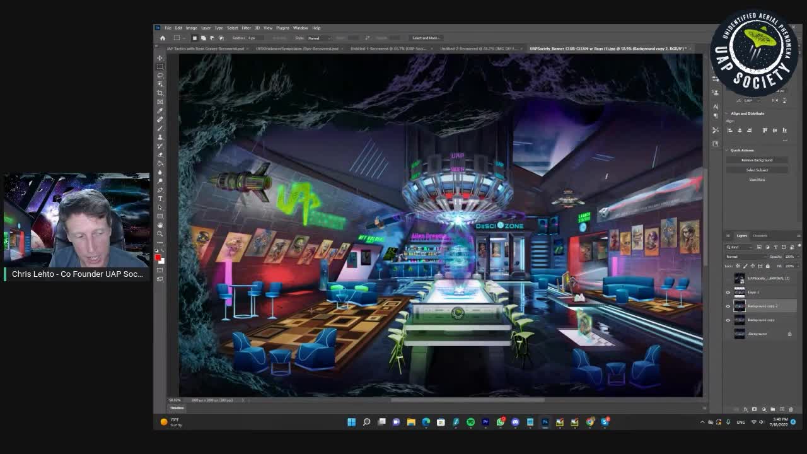This screenshot has height=454, width=807.
Task: Choose Subtract from Selection mode icon
Action: (212, 38)
